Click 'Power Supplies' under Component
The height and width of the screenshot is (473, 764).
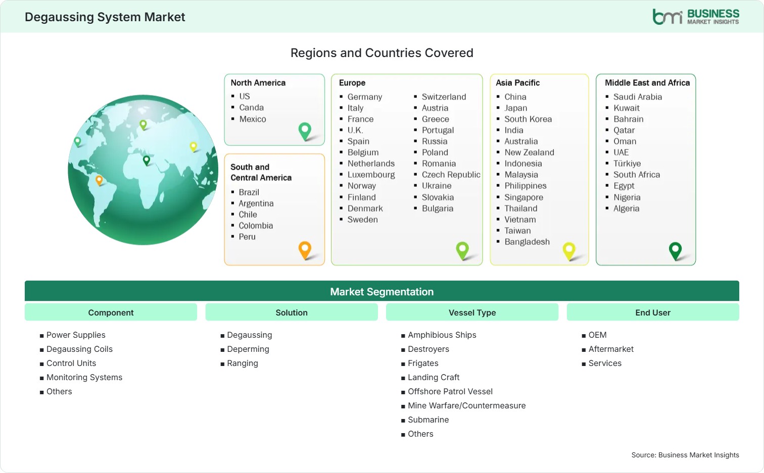tap(76, 335)
